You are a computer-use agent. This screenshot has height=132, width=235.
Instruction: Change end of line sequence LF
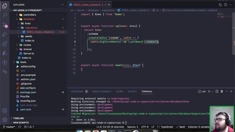153,127
